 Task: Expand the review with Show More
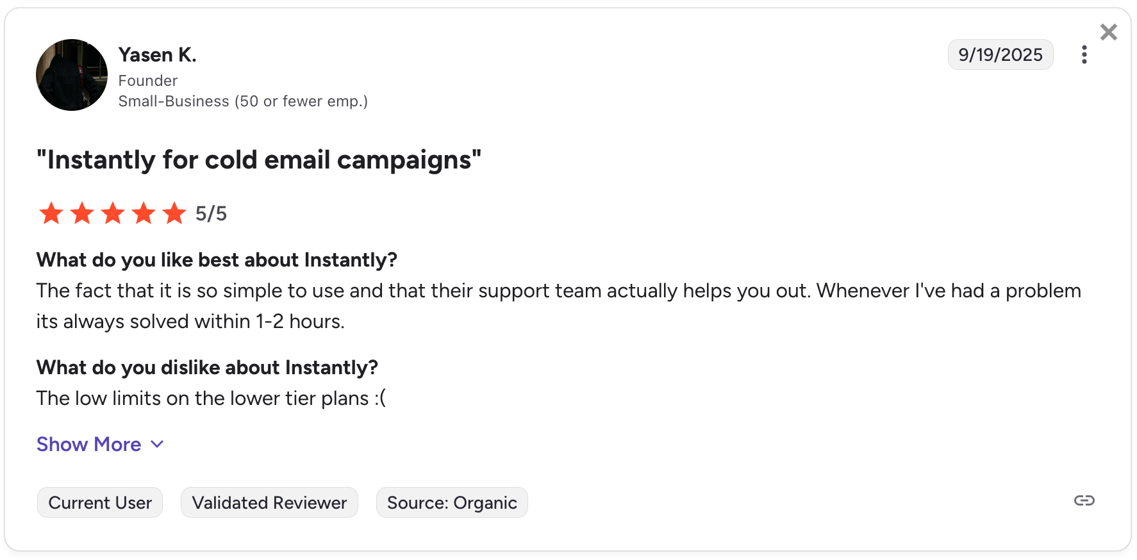click(88, 444)
